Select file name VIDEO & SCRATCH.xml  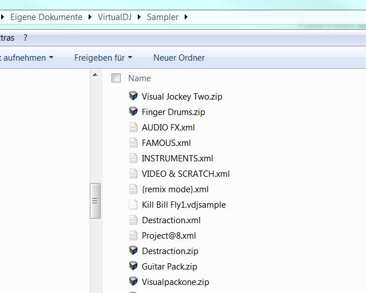186,173
